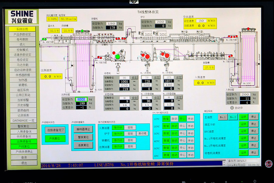The width and height of the screenshot is (274, 183).
Task: Click the green winder coil icon
Action: (x=118, y=56)
